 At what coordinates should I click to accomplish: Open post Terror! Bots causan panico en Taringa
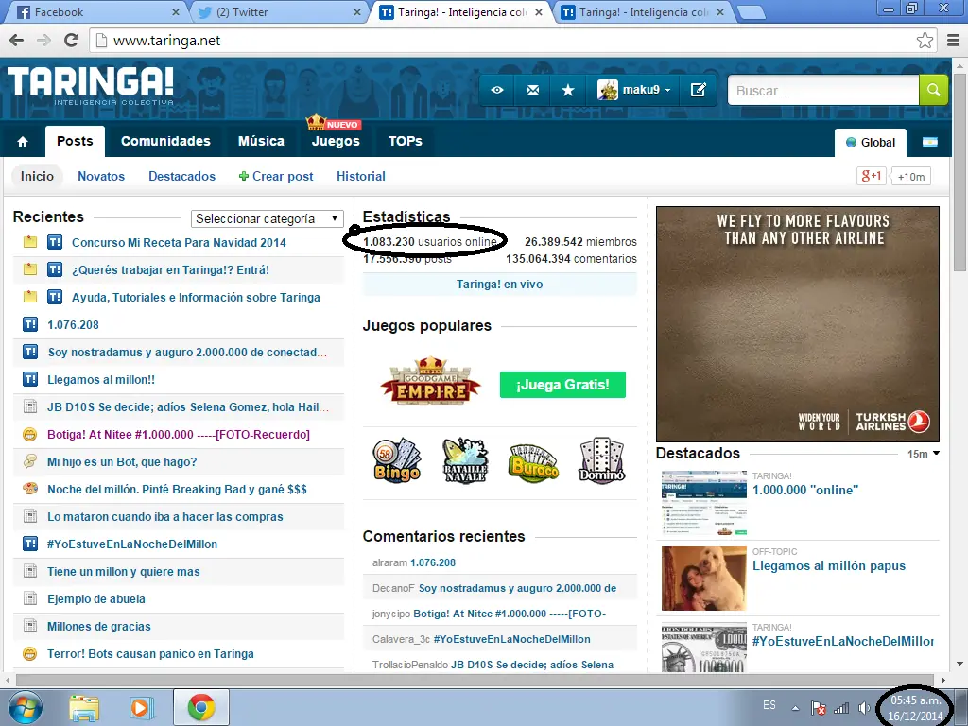150,654
